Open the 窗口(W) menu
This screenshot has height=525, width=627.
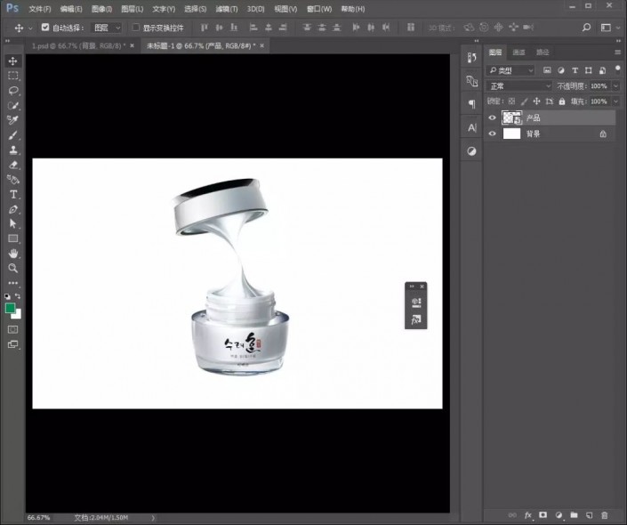pos(318,9)
